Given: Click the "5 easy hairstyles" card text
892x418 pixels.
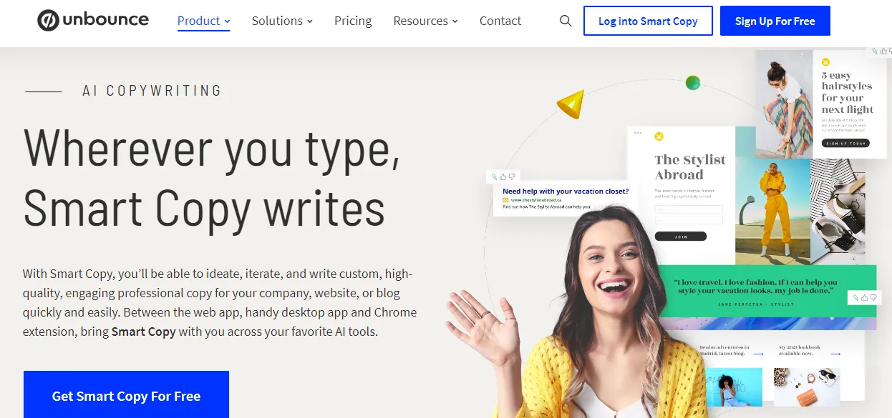Looking at the screenshot, I should [847, 92].
